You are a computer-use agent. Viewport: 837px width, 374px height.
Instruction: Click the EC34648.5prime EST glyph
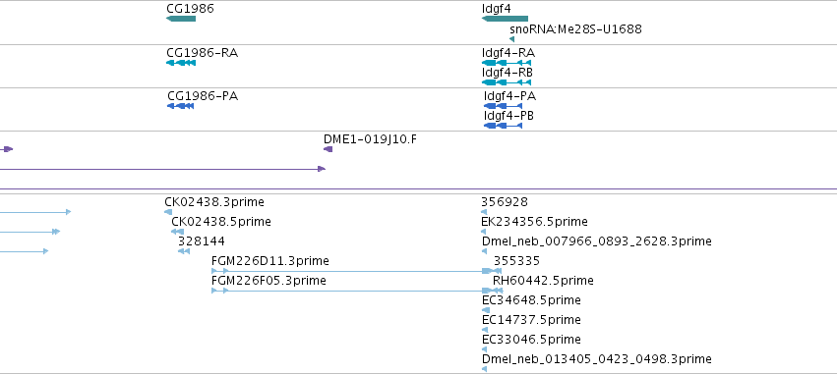coord(485,310)
